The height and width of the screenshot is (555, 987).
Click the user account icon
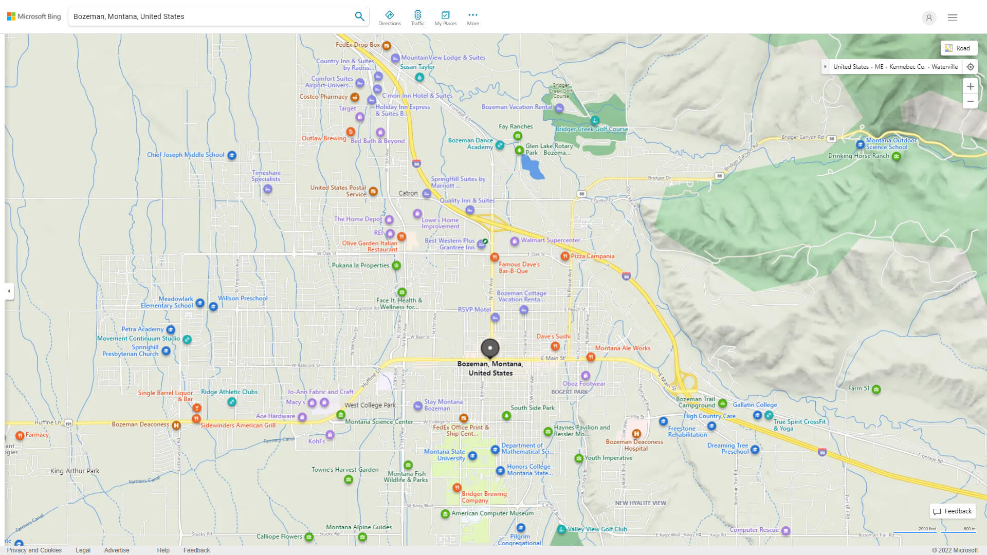(928, 18)
